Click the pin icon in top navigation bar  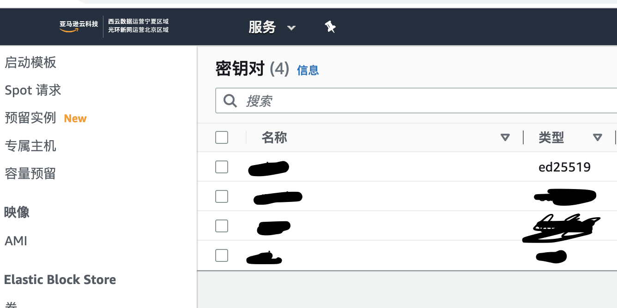330,27
